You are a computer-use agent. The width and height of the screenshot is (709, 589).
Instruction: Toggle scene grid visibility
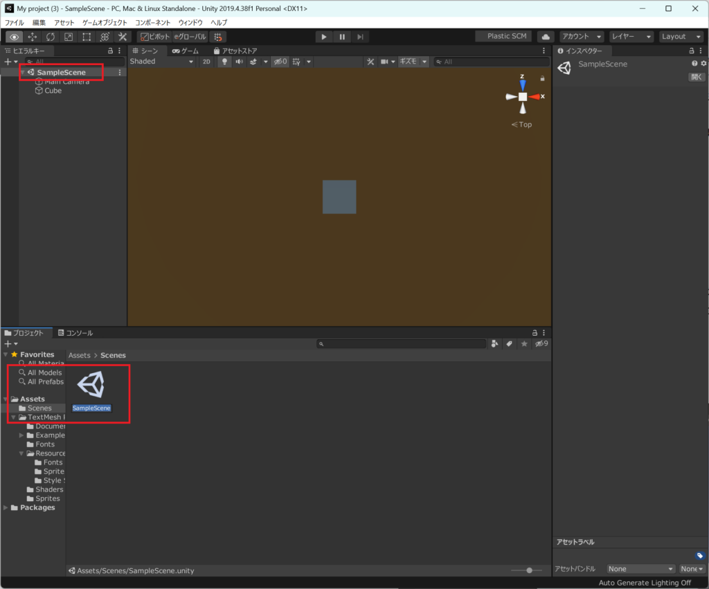(296, 62)
